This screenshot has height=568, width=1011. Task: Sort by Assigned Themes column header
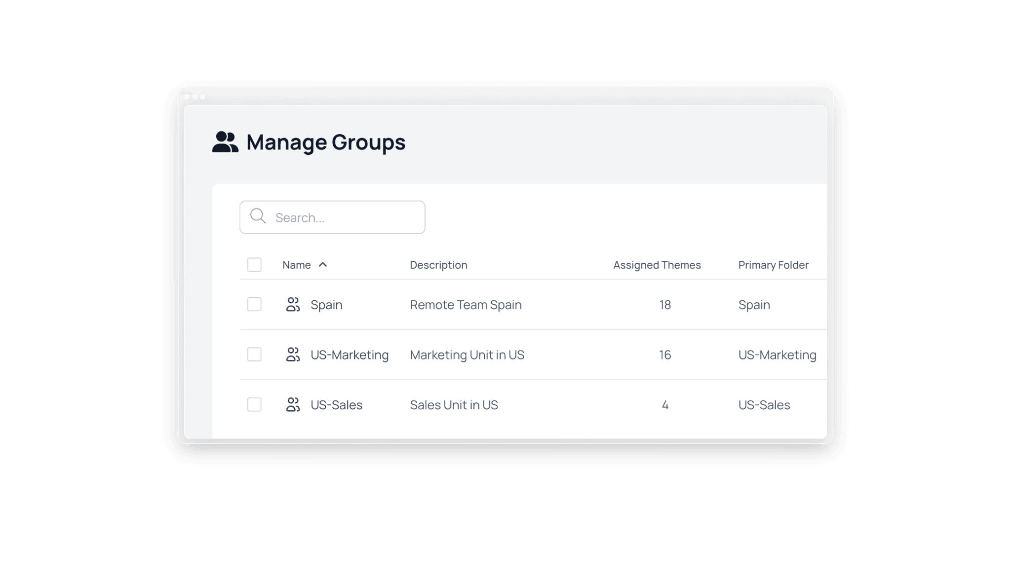tap(657, 265)
